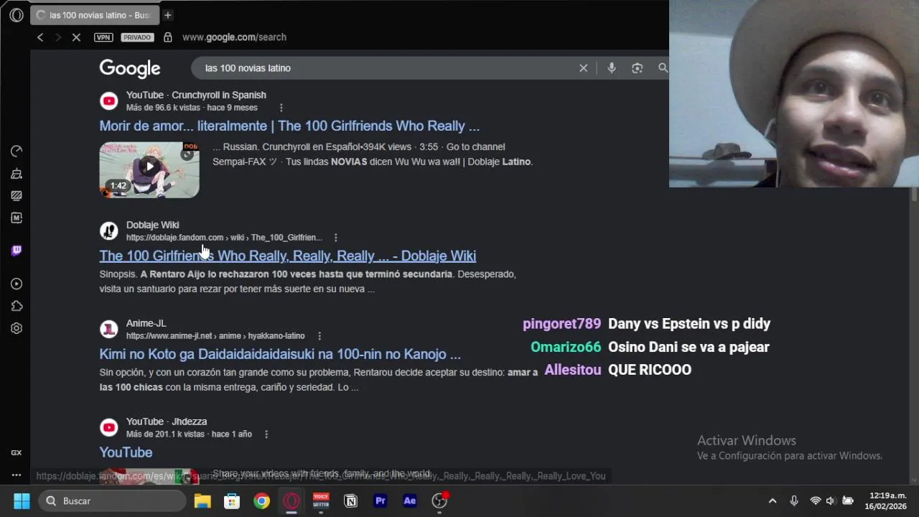Play the 1:42 video thumbnail
This screenshot has width=919, height=517.
(x=149, y=169)
